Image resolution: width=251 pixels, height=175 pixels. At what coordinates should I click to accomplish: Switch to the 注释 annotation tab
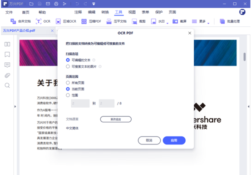[x=78, y=12]
